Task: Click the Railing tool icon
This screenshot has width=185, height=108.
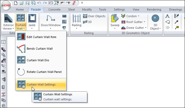Action: pos(77,18)
